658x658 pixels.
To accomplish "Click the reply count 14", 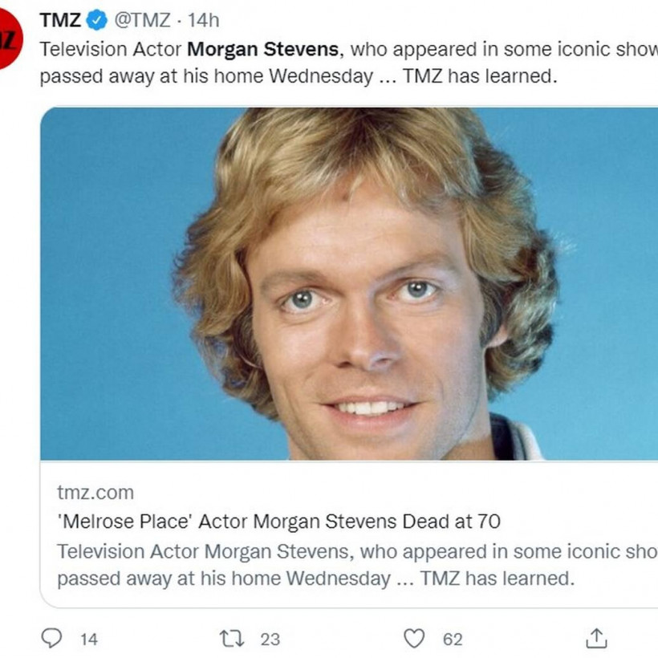I will click(88, 639).
